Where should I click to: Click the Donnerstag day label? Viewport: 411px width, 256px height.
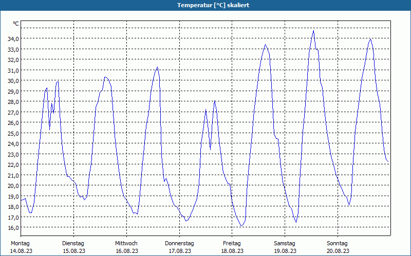179,244
